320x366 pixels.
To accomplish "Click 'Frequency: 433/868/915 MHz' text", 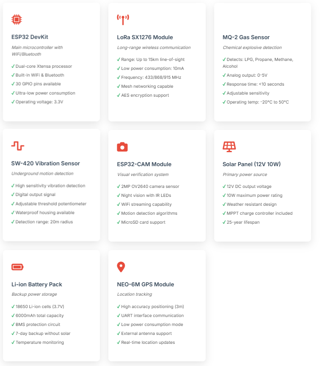I will coord(151,77).
